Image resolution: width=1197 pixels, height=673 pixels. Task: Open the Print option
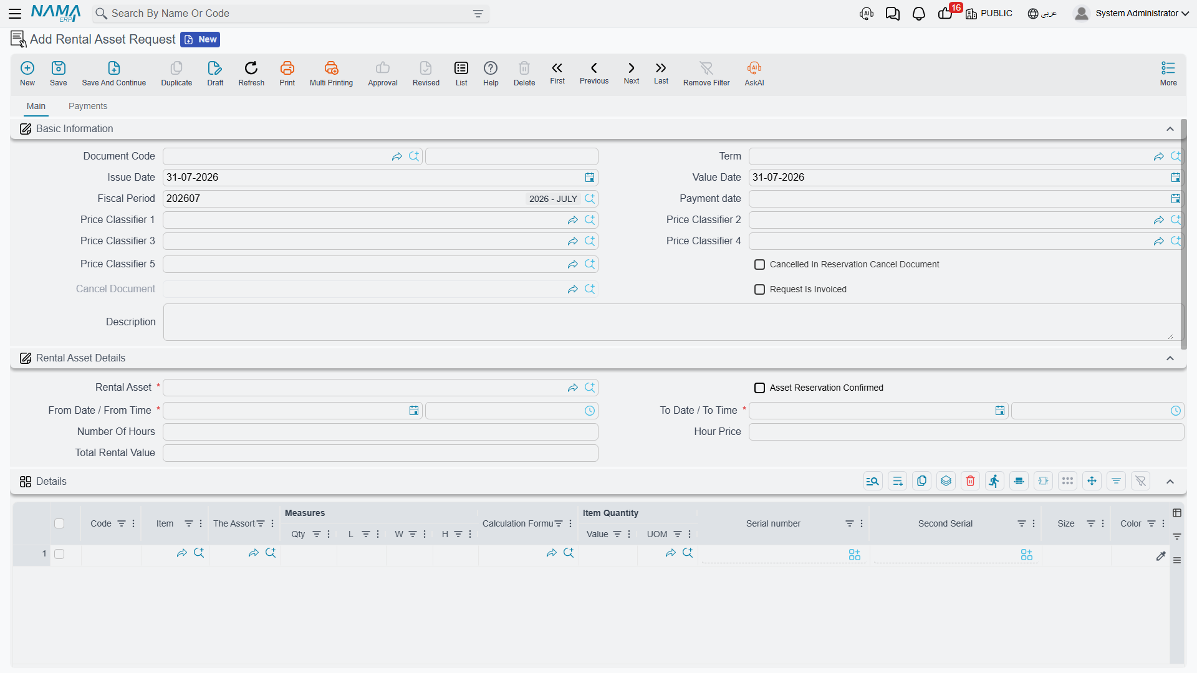tap(287, 74)
